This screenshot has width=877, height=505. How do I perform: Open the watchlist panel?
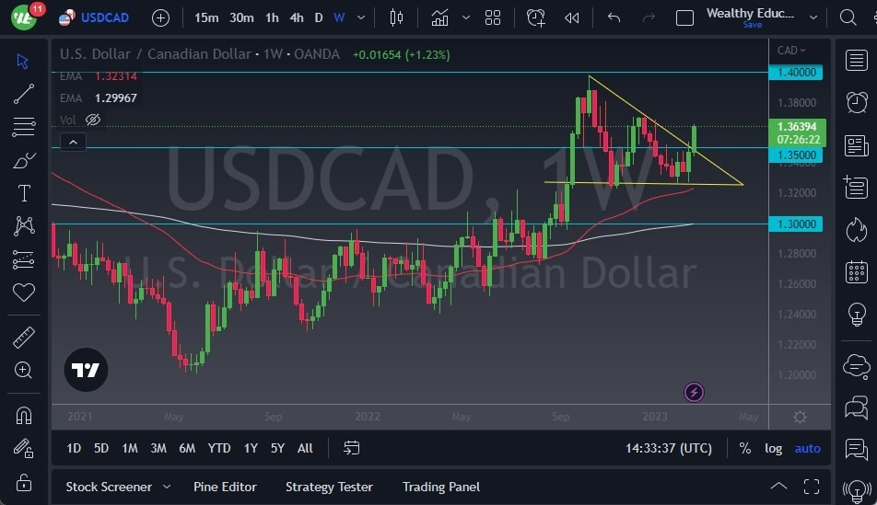pos(857,61)
